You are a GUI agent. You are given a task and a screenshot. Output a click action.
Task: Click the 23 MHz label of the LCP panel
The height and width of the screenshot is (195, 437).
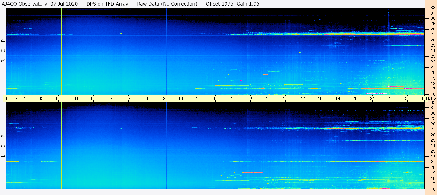(433, 151)
